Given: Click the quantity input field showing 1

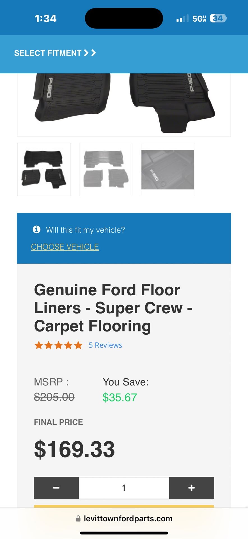Looking at the screenshot, I should point(124,488).
